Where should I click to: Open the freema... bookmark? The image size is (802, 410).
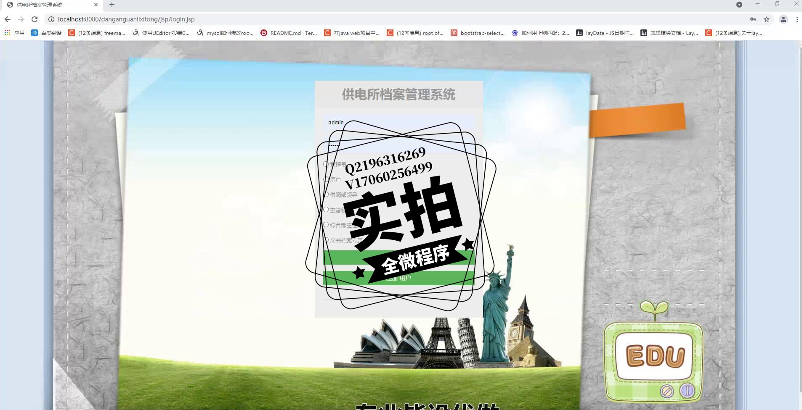(x=97, y=33)
